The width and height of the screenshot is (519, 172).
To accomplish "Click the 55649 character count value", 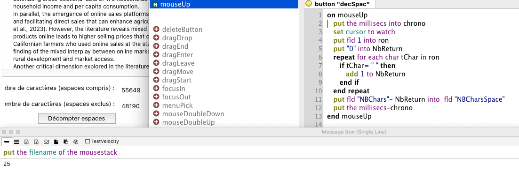I will (x=131, y=90).
